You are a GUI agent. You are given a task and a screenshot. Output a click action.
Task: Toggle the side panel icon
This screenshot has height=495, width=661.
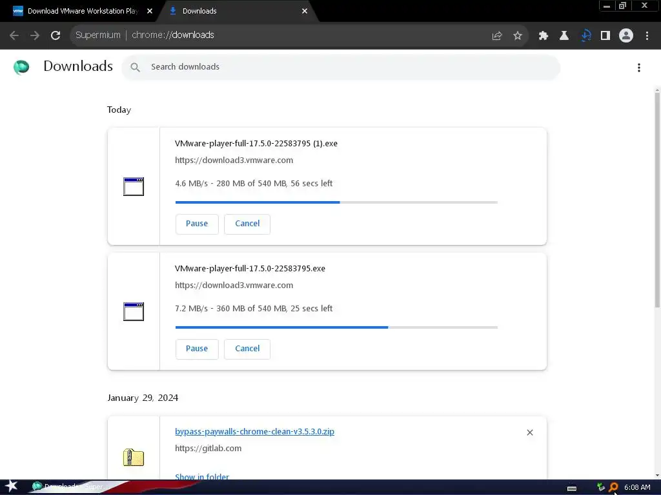coord(605,36)
